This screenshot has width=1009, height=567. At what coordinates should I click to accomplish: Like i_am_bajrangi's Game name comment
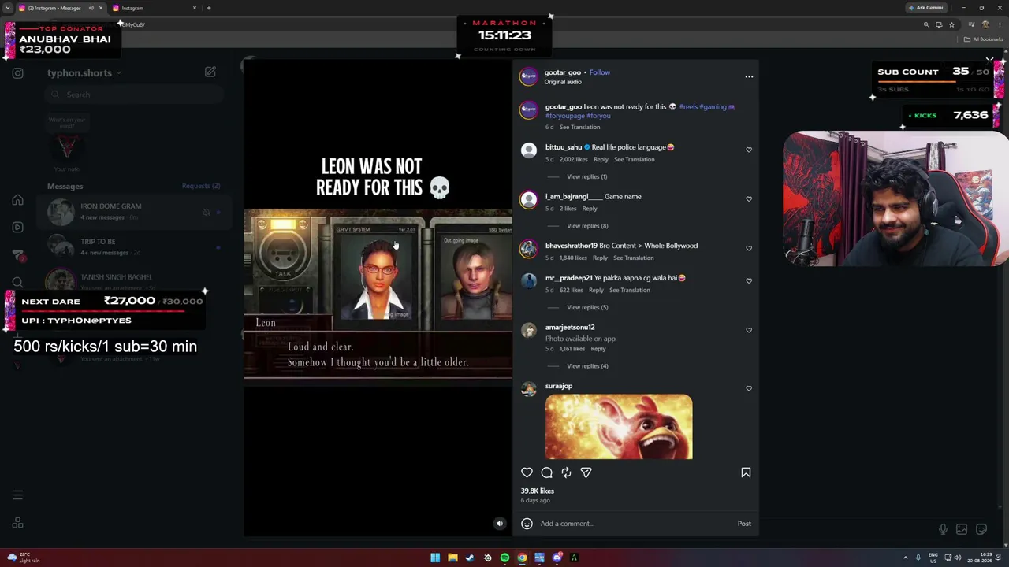point(749,198)
